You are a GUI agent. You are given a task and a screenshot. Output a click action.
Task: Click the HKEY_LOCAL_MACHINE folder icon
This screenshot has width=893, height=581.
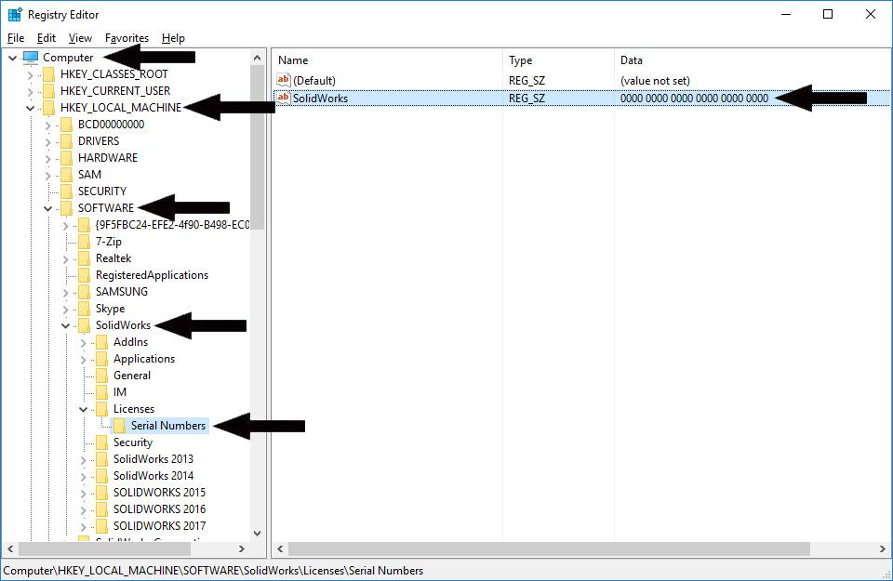pyautogui.click(x=49, y=108)
